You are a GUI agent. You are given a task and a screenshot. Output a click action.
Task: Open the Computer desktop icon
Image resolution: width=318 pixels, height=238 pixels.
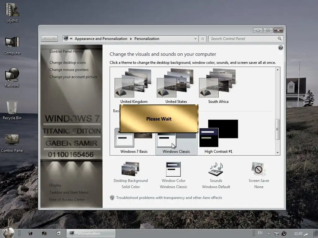coord(12,46)
